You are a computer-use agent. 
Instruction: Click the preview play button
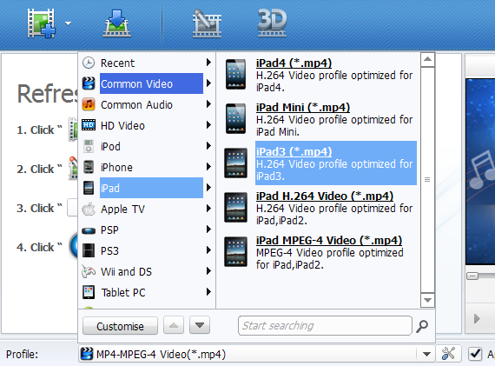click(x=477, y=318)
